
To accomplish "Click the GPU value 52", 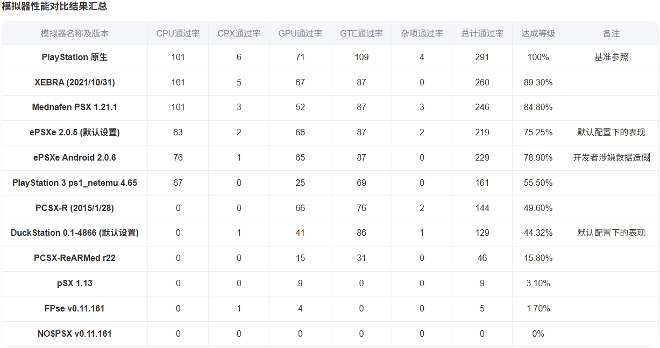I will [300, 107].
